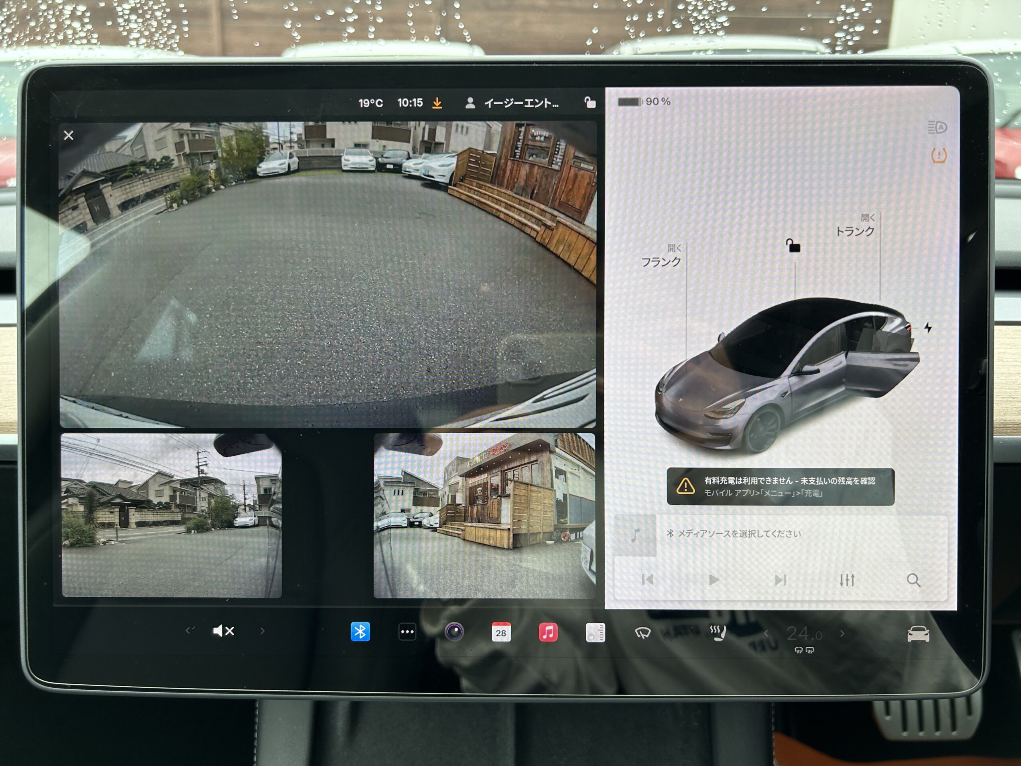Screen dimensions: 1021x766
Task: Toggle the seat heater icon
Action: [x=718, y=632]
